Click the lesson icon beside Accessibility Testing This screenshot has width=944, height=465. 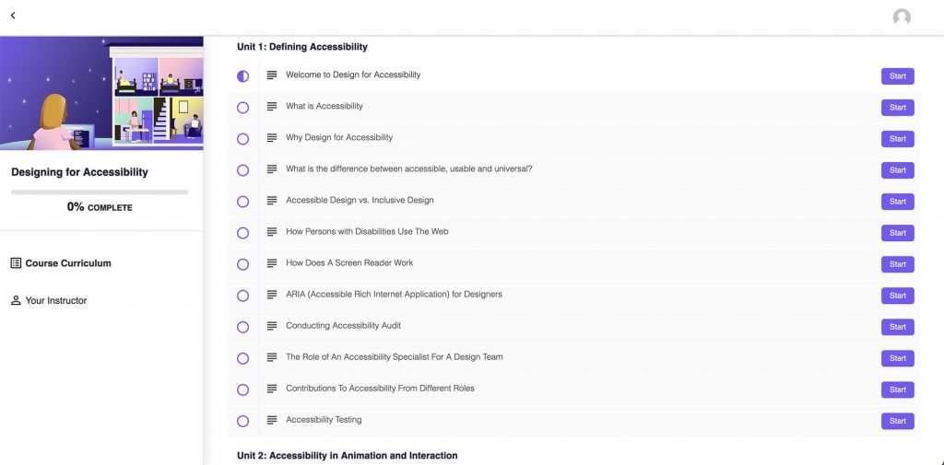coord(272,420)
